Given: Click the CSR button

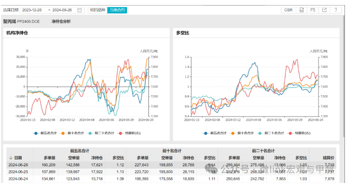Looking at the screenshot, I should coord(289,10).
